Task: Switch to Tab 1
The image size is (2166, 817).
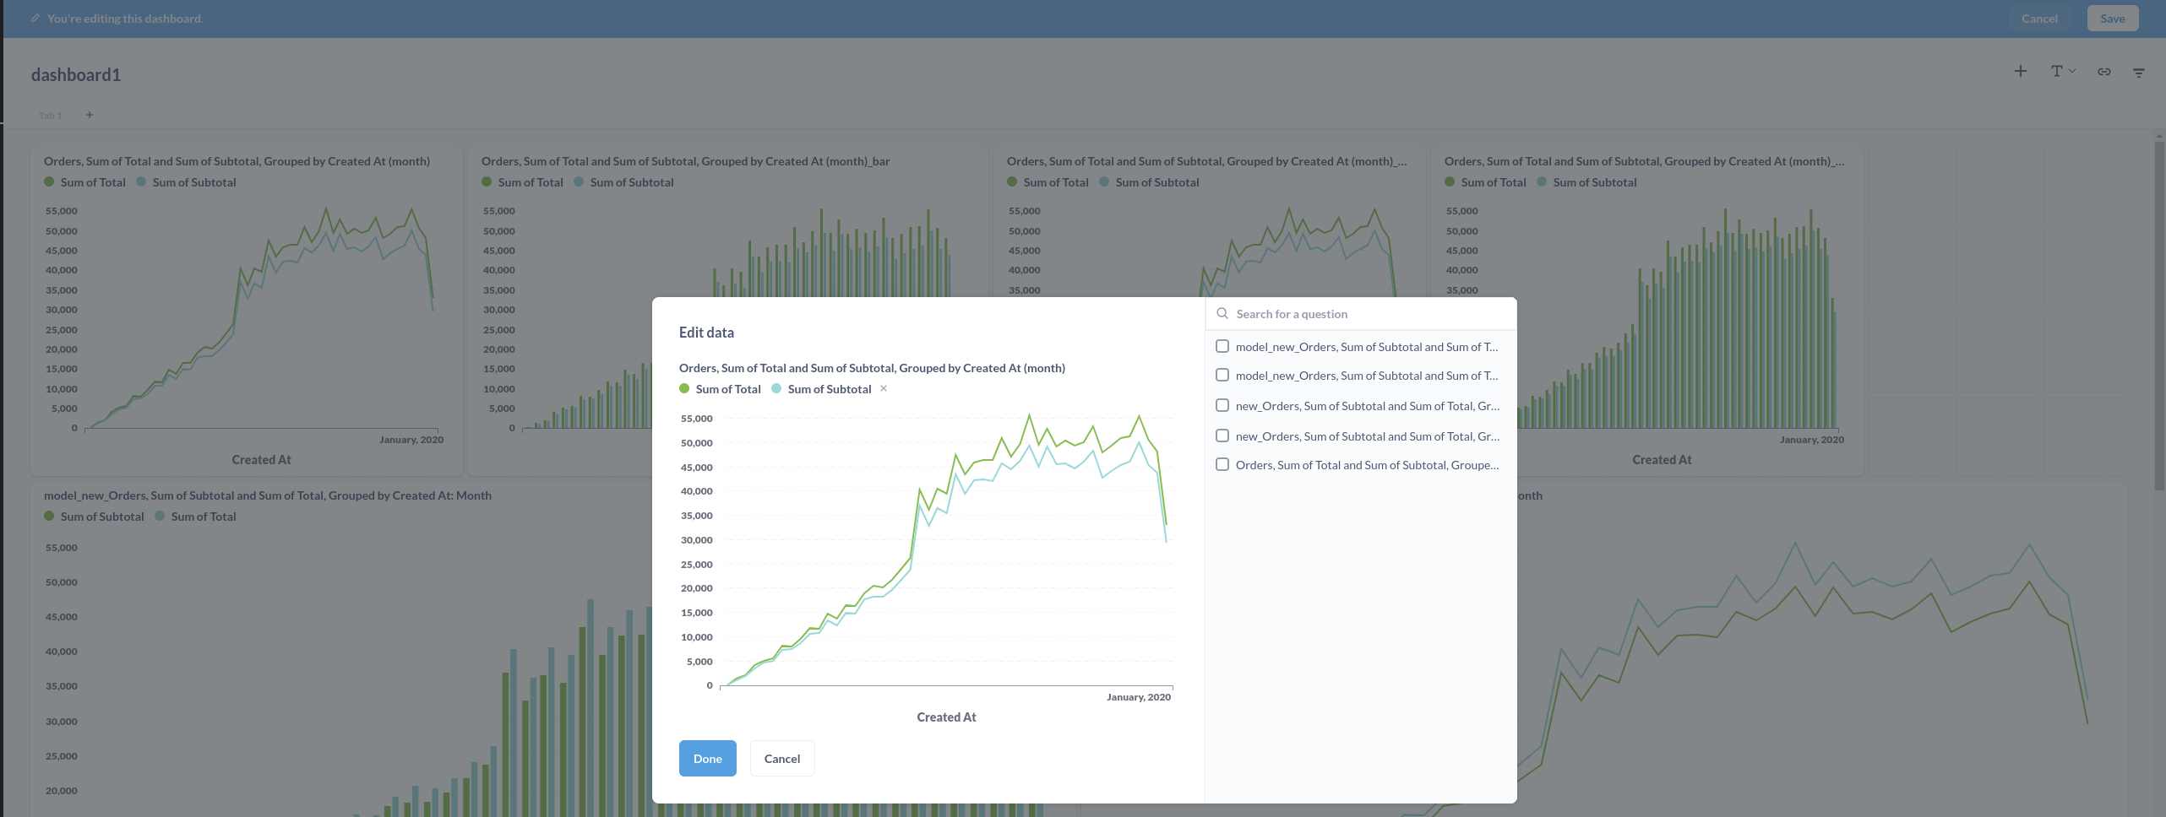Action: [51, 116]
